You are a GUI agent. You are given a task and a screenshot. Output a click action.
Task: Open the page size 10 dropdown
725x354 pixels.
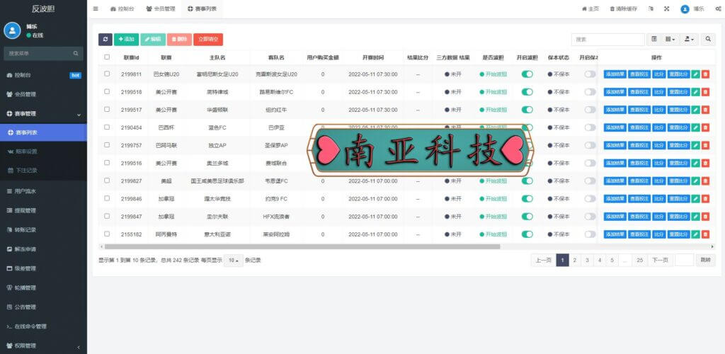[234, 261]
